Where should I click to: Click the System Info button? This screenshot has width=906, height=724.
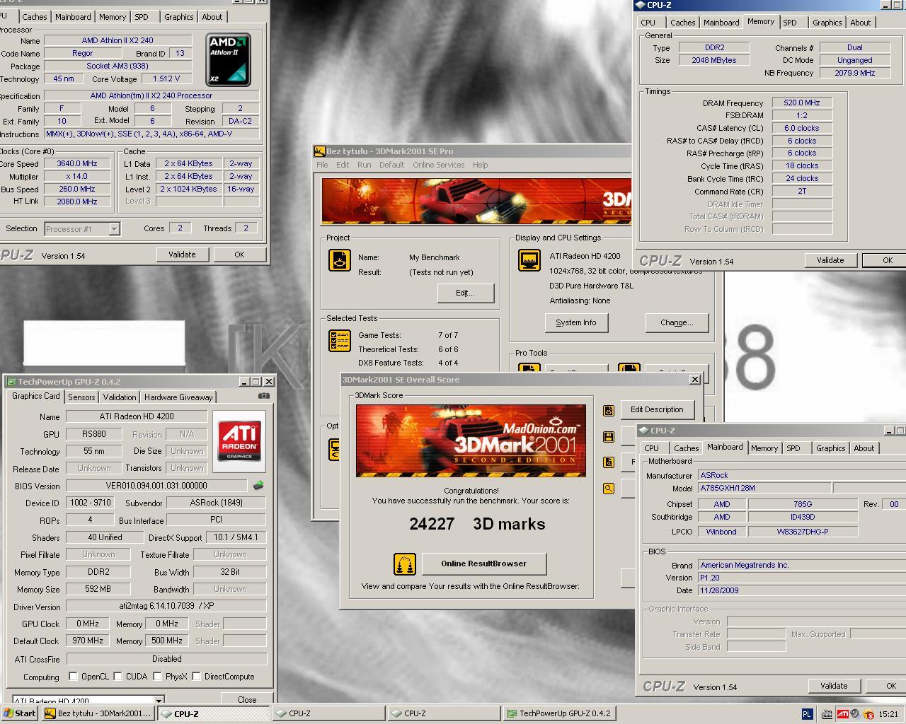[x=576, y=322]
